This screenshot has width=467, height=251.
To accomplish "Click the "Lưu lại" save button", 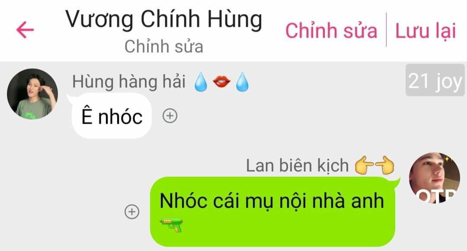I will click(x=425, y=31).
